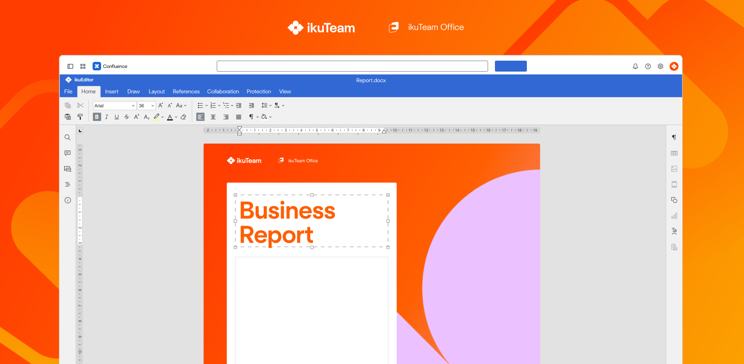Image resolution: width=744 pixels, height=364 pixels.
Task: Open the chart insertion panel
Action: [x=674, y=216]
